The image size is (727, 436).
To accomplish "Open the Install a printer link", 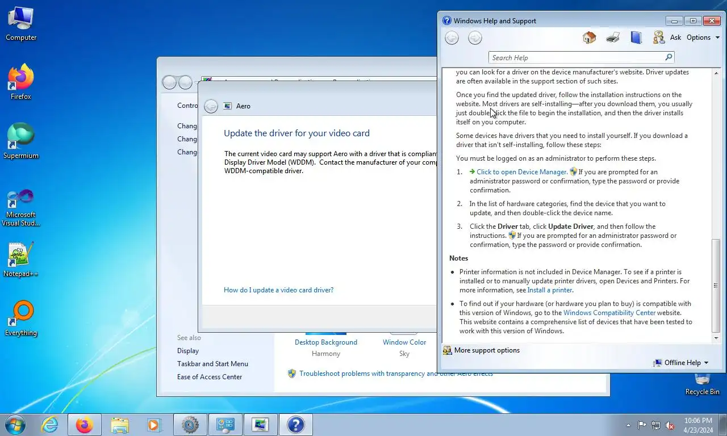I will 550,290.
